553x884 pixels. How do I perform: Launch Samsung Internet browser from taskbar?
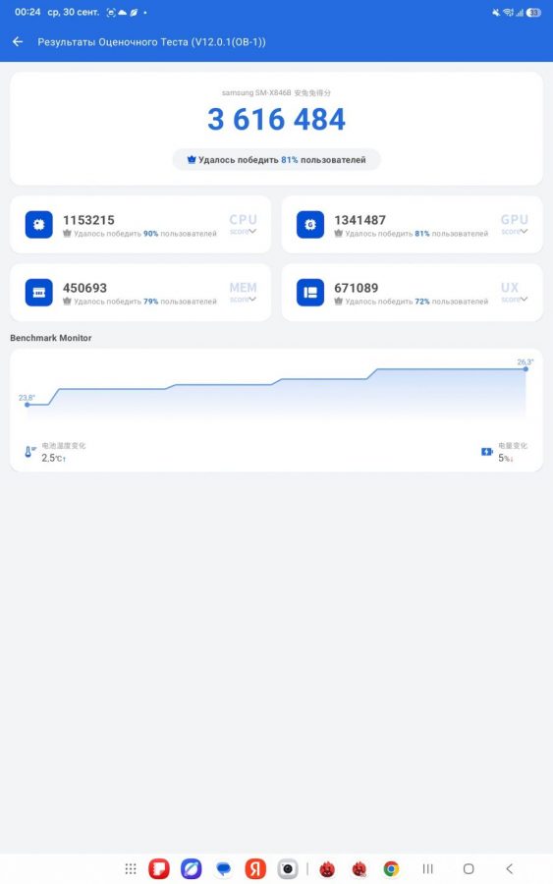[192, 869]
